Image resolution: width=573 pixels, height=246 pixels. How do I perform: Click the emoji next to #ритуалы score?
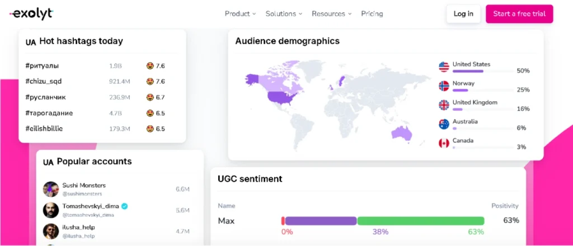pyautogui.click(x=150, y=66)
